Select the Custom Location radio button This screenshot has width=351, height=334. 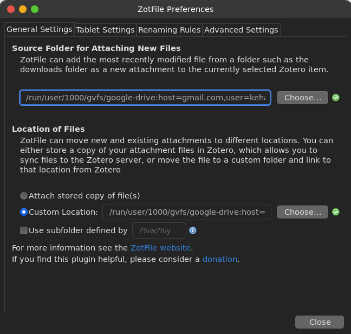click(24, 212)
